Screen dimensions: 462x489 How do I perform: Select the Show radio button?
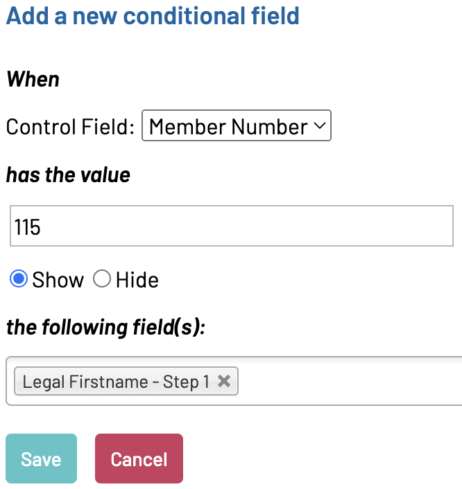[x=19, y=279]
